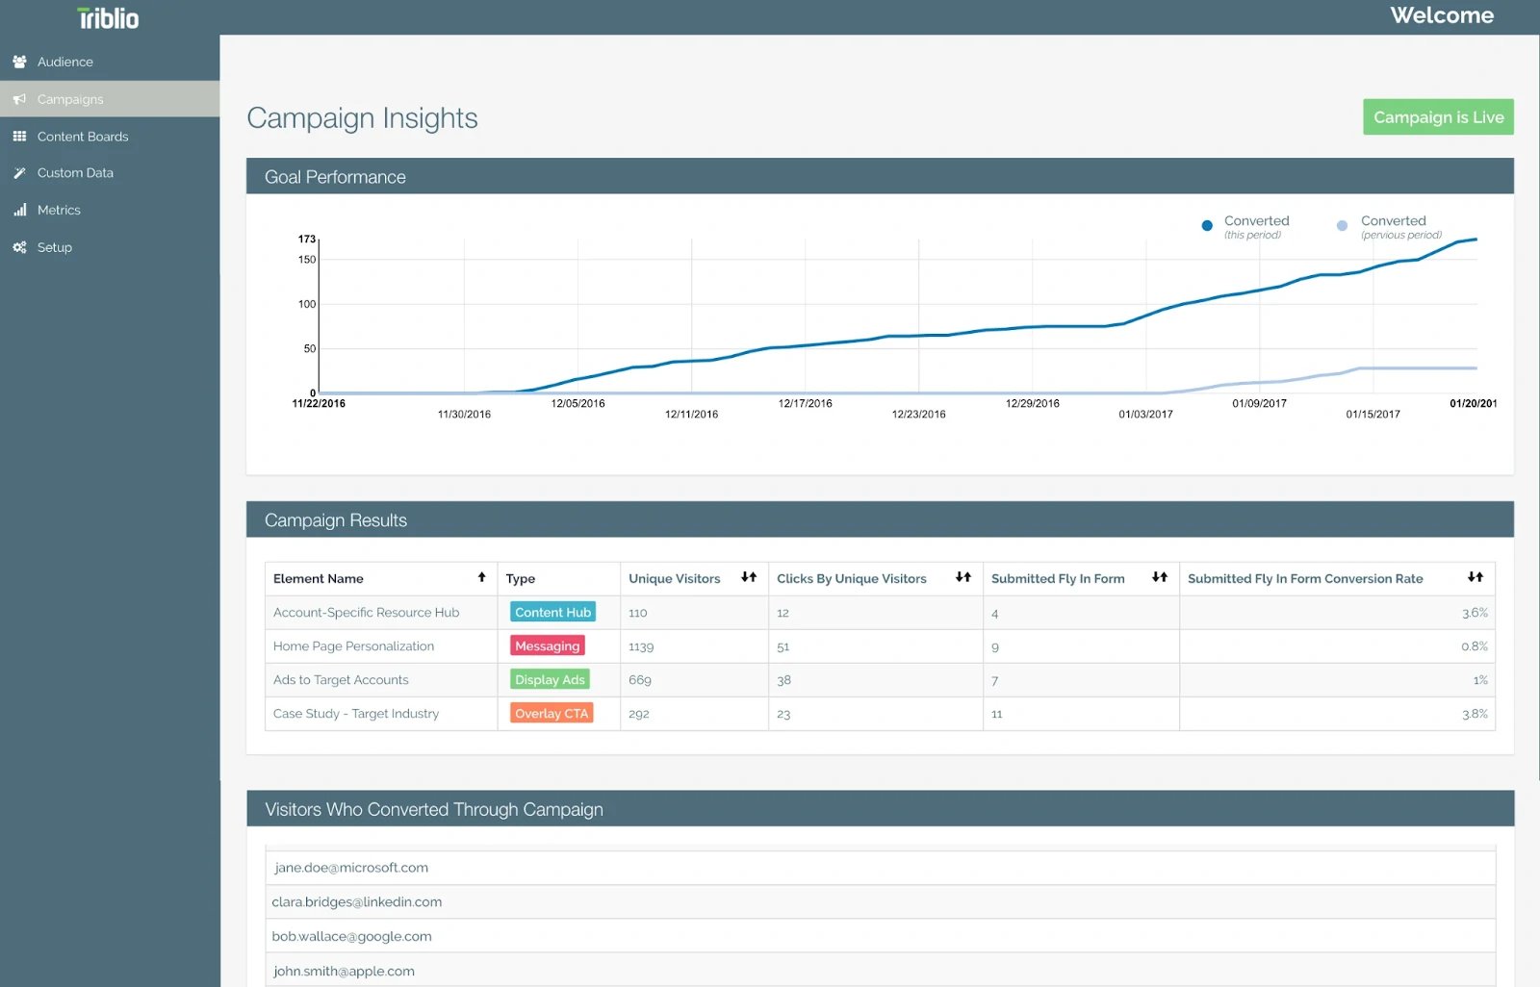1540x987 pixels.
Task: Click the conversion rate value 3.8%
Action: [x=1475, y=714]
